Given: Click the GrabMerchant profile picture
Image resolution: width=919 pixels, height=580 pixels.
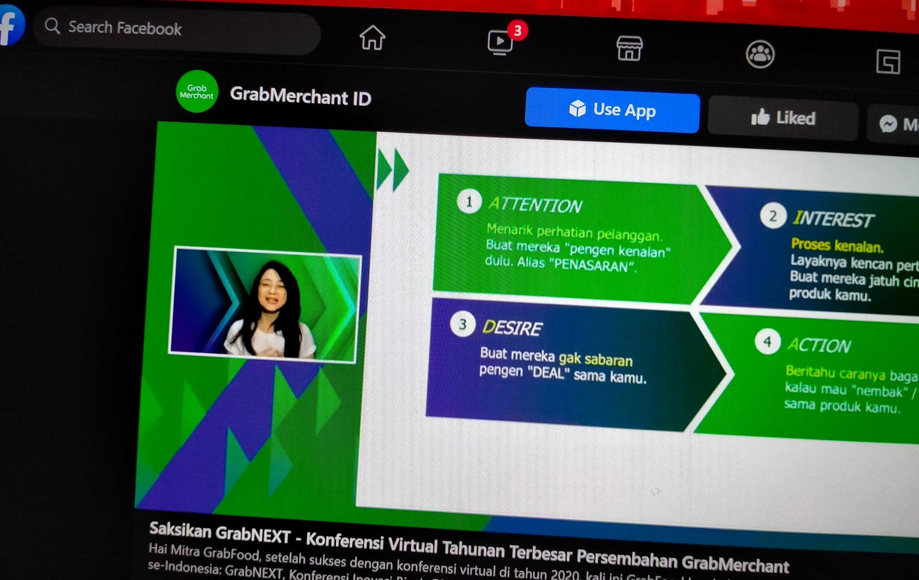Looking at the screenshot, I should coord(197,91).
